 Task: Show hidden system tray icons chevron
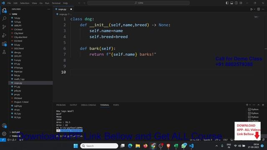[217, 146]
